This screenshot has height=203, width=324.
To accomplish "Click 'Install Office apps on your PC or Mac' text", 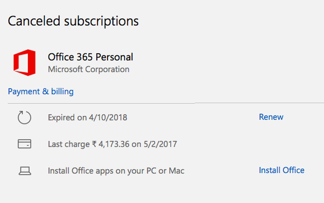I will [x=116, y=171].
